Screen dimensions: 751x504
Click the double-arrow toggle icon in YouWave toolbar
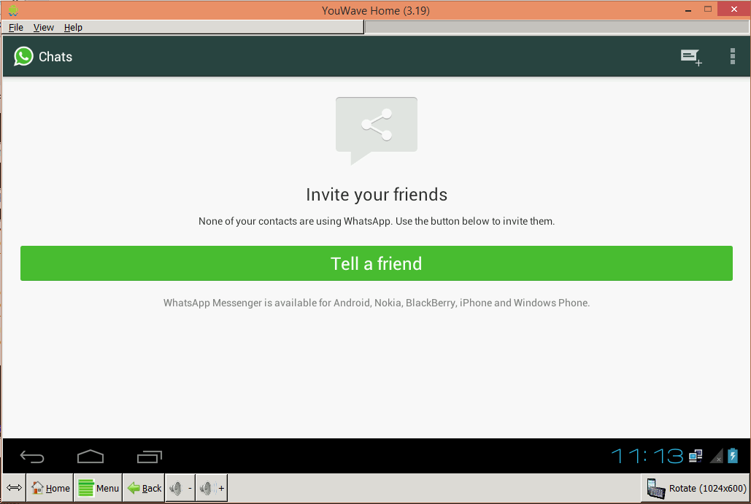(x=14, y=488)
